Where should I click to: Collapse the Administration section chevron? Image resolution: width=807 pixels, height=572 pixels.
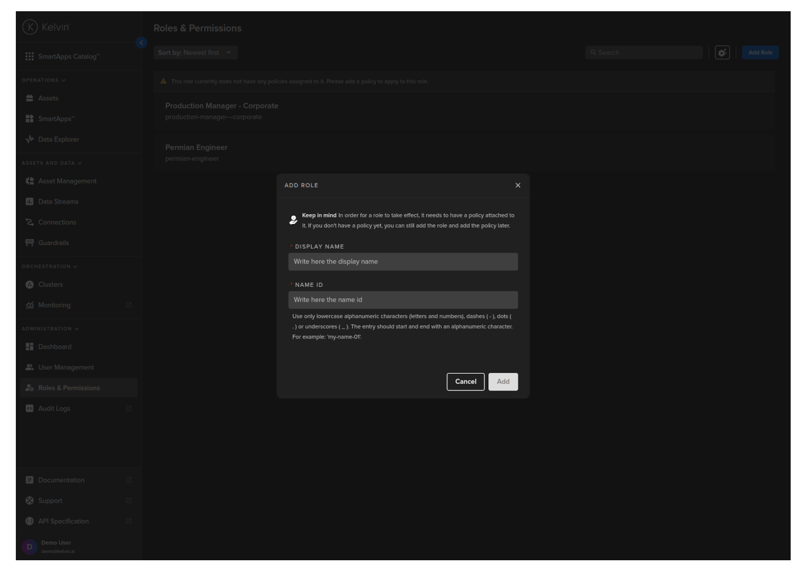(77, 329)
